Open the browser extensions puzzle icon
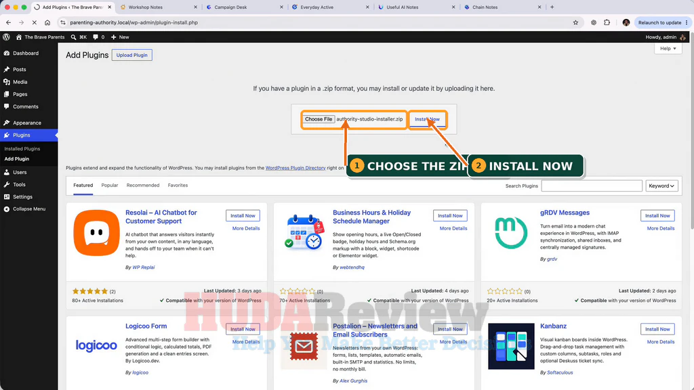 point(607,22)
